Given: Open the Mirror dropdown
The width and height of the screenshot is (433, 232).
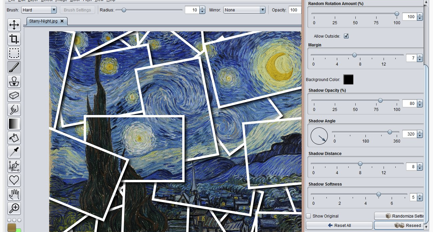Looking at the screenshot, I should tap(244, 10).
